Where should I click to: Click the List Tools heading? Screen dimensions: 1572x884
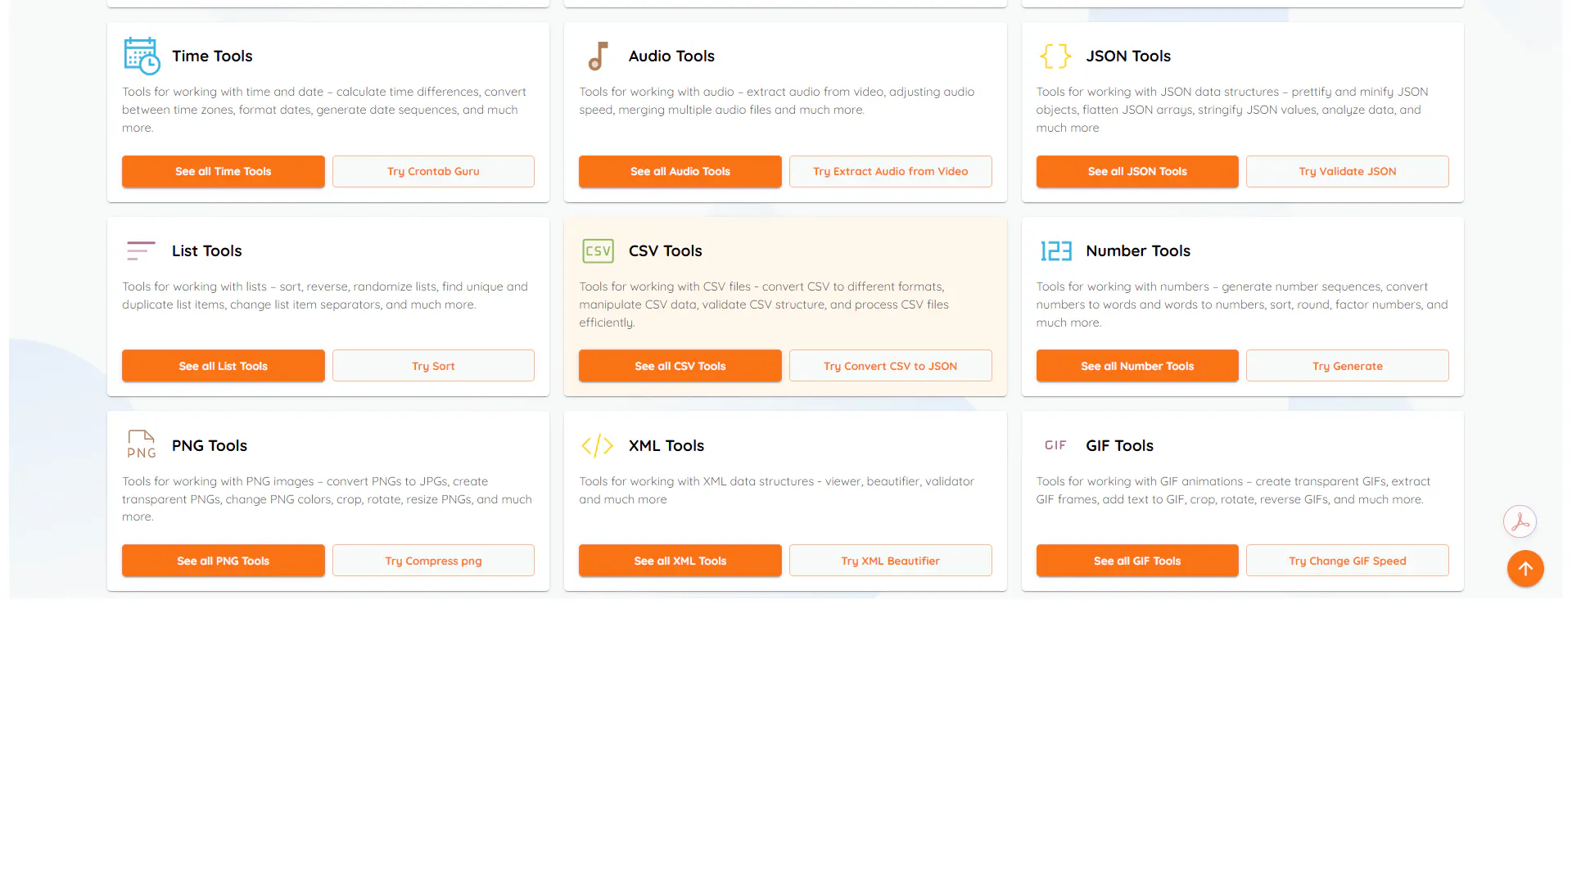click(x=206, y=250)
